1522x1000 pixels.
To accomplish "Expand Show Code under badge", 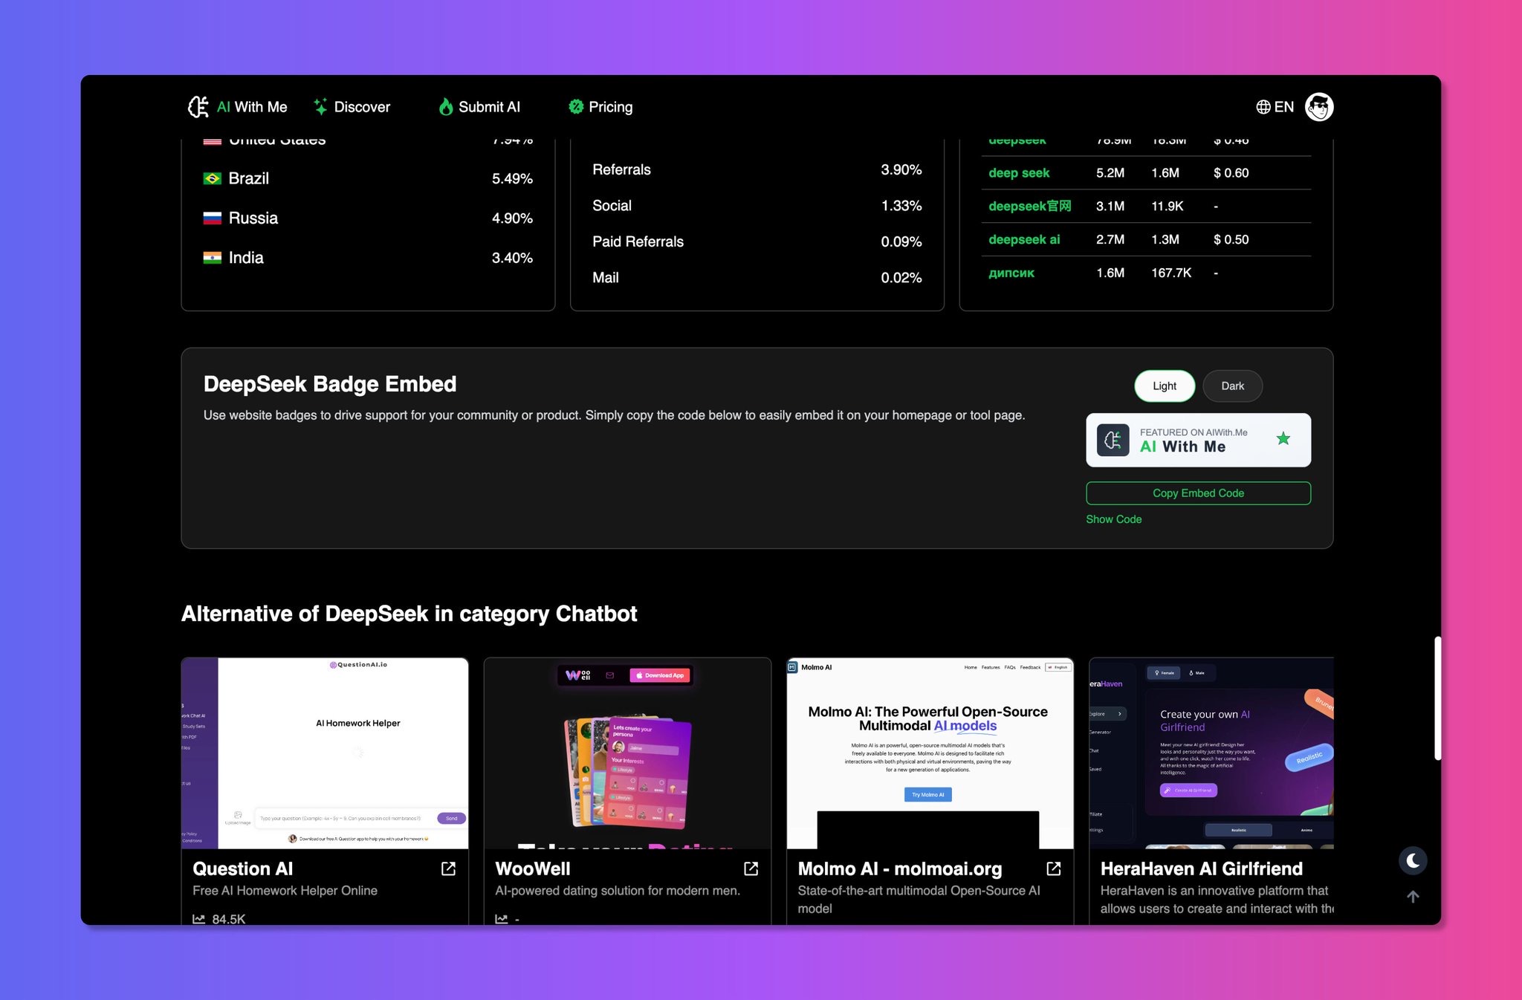I will (1113, 519).
